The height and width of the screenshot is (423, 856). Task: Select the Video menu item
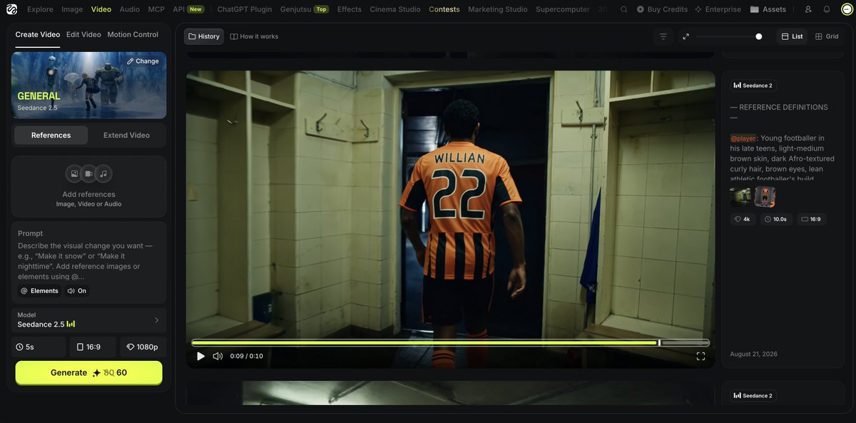coord(101,9)
